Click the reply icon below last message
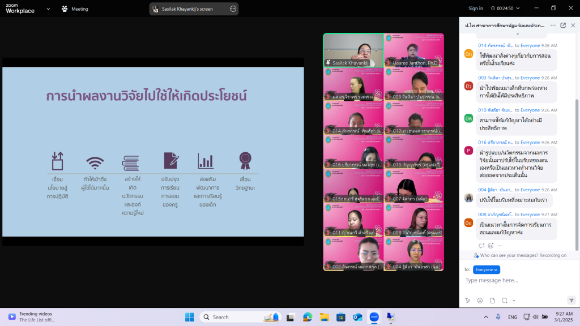This screenshot has width=580, height=326. (481, 246)
